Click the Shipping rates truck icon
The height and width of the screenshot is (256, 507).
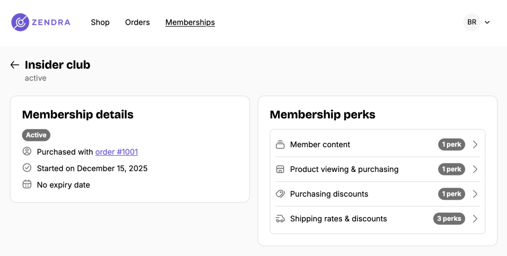click(280, 219)
